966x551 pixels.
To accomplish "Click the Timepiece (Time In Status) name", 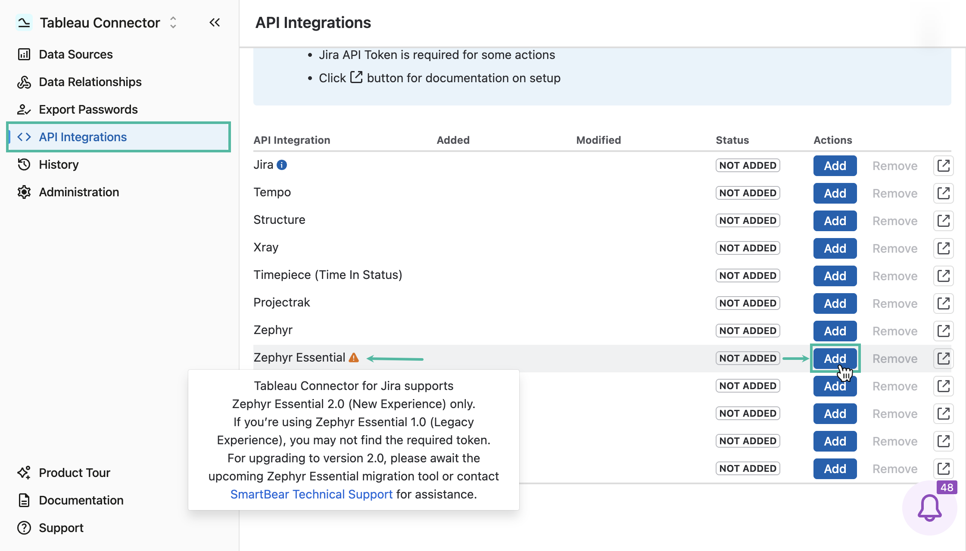I will pyautogui.click(x=328, y=275).
